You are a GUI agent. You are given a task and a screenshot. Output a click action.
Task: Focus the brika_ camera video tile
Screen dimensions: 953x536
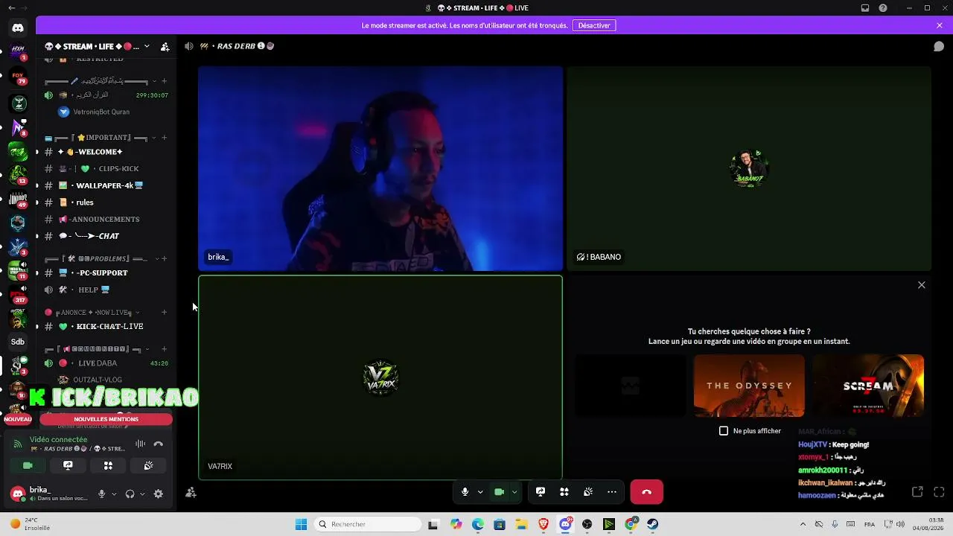tap(380, 169)
